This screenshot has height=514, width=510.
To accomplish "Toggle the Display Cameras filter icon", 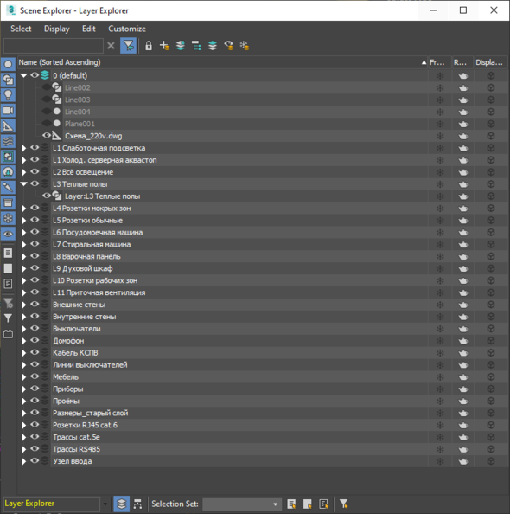I will tap(8, 111).
